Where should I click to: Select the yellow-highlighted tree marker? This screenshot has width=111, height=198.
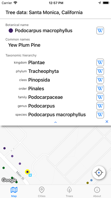coord(27,172)
